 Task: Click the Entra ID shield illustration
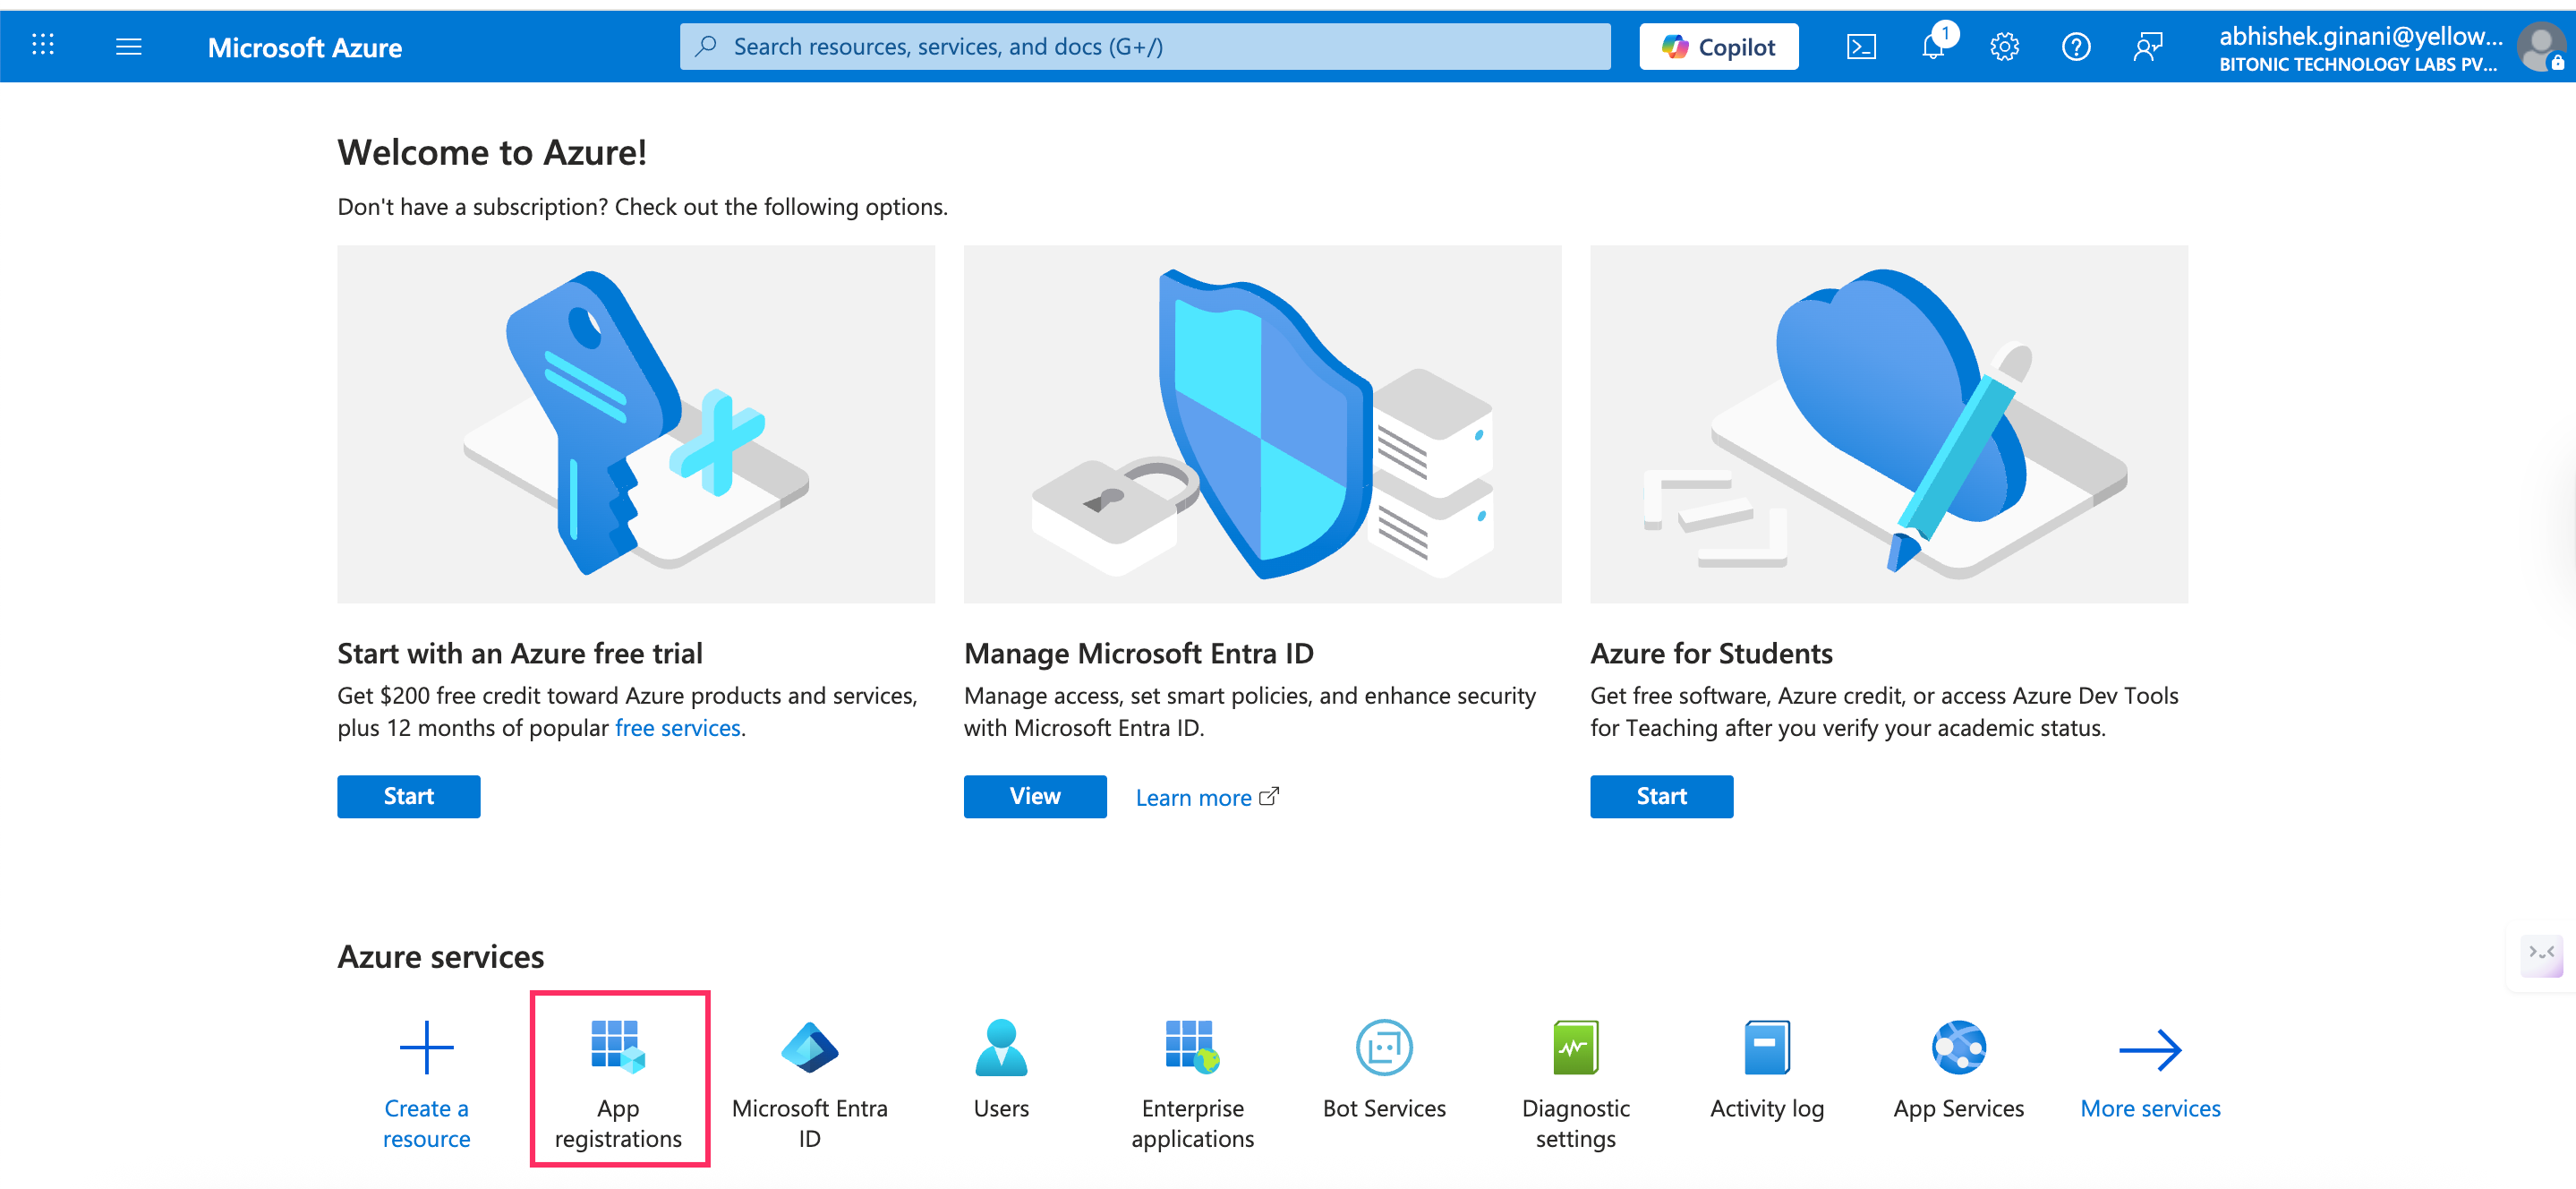tap(1262, 424)
